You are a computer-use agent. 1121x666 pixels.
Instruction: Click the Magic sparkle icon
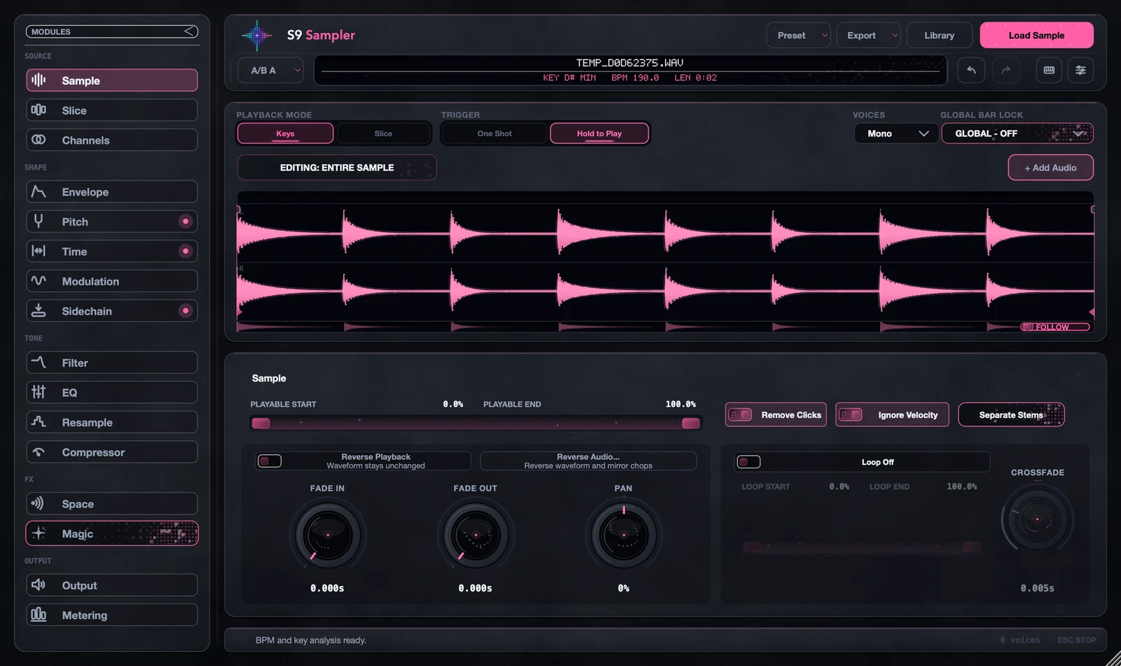tap(39, 534)
